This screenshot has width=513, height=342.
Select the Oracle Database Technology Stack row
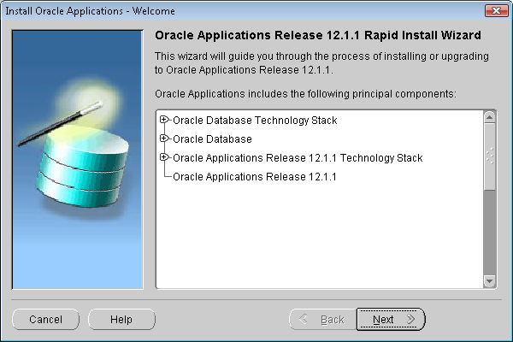click(x=255, y=121)
